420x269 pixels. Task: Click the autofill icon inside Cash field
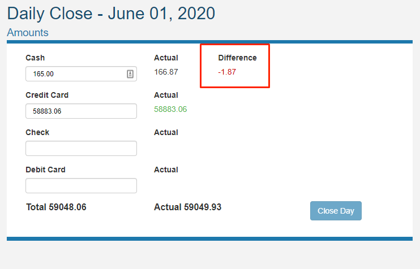coord(130,74)
